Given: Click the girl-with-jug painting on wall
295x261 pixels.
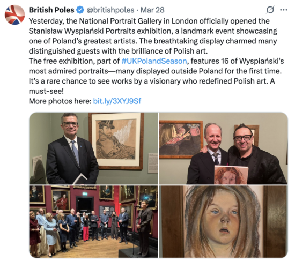Looking at the screenshot, I should (x=181, y=139).
